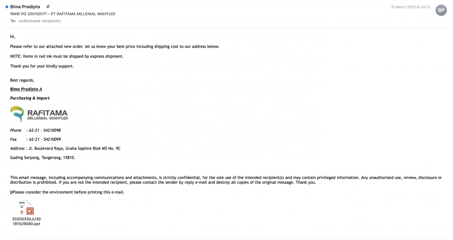Click the "Purchasing & Import" title text
Image resolution: width=453 pixels, height=240 pixels.
(30, 98)
